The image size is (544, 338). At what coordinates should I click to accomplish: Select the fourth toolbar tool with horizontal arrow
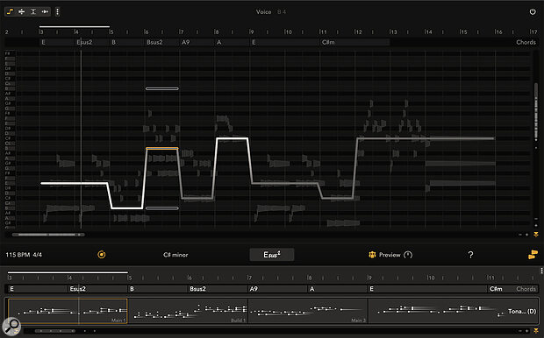(45, 11)
